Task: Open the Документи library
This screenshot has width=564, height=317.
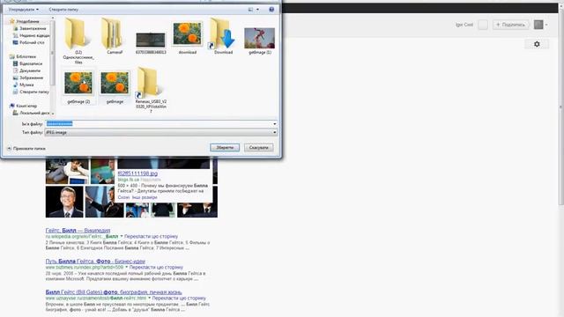Action: click(26, 70)
